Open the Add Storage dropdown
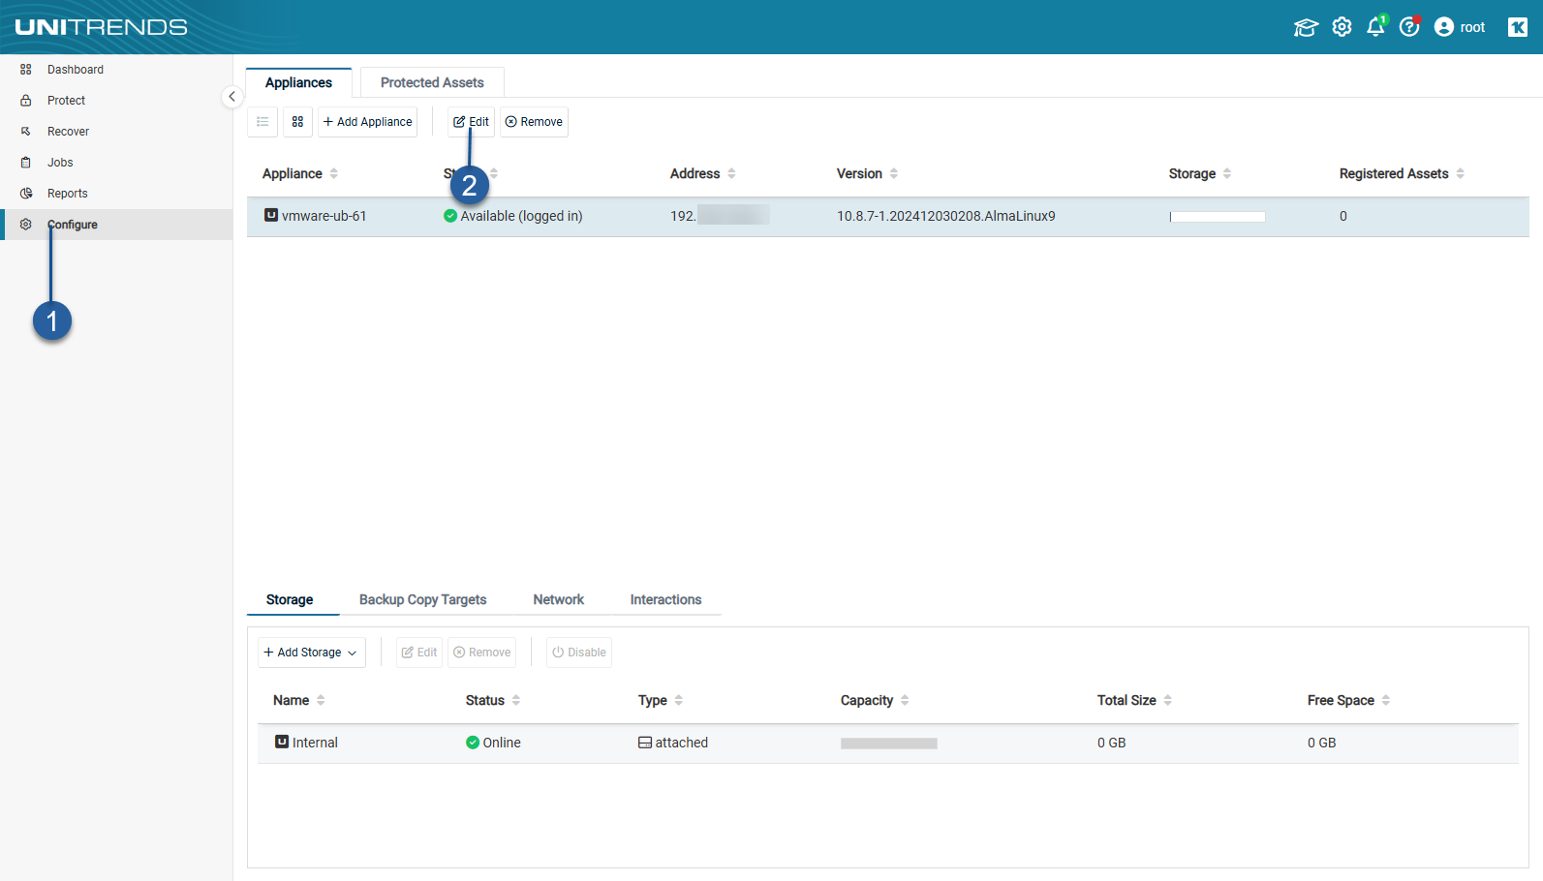1543x881 pixels. point(312,653)
